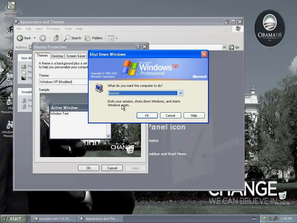Click the keyboard tray icon
Viewport: 297px width, 223px height.
254,219
